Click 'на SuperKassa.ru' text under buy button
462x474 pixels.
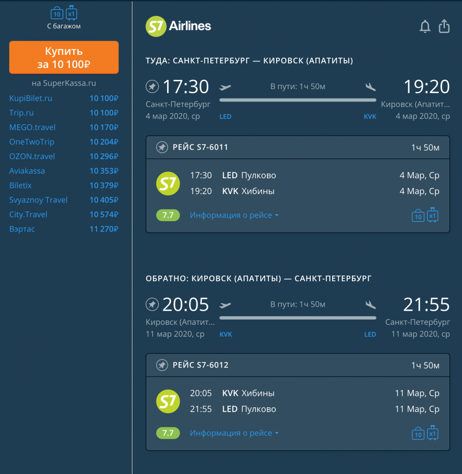coord(64,83)
